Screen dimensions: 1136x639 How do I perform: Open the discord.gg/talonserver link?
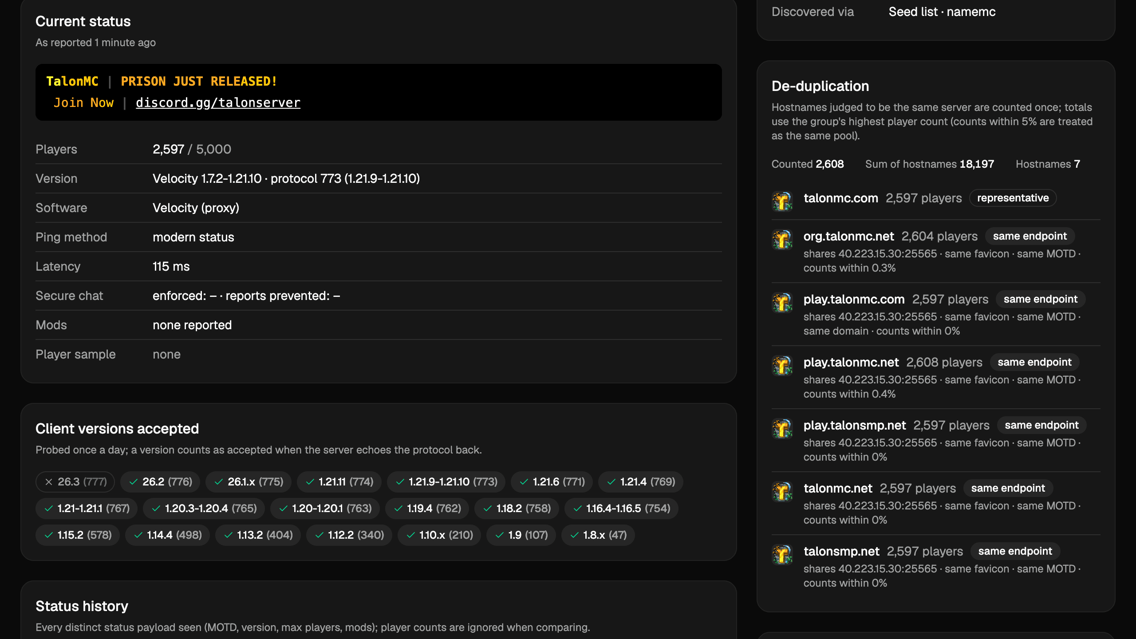218,103
